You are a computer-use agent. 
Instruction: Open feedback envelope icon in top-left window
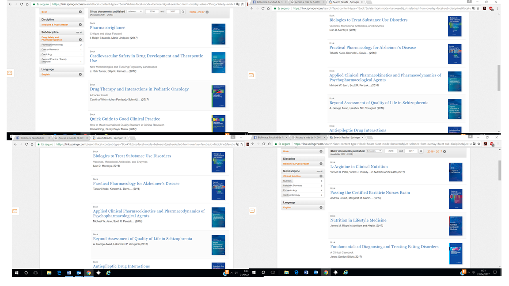[x=10, y=73]
